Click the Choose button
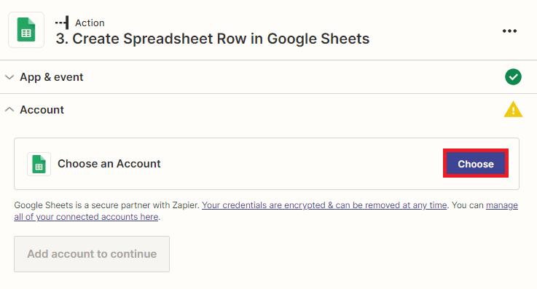 click(476, 164)
